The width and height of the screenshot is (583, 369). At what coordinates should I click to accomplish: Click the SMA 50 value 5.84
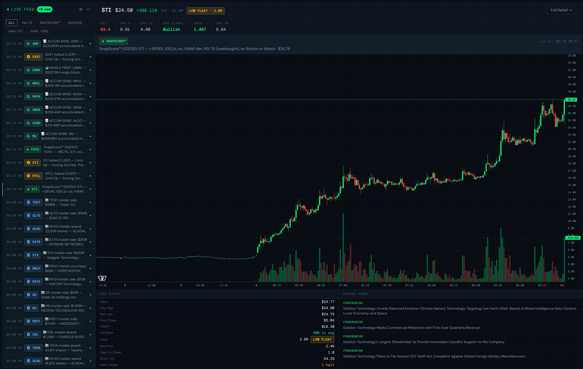pos(221,29)
